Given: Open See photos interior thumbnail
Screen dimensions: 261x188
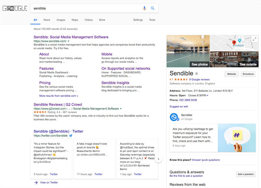Looking at the screenshot, I should coord(188,51).
